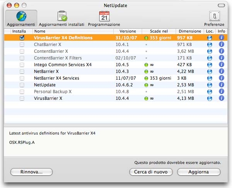Select the ContentBarrier X Filters row name
232x188 pixels.
[58, 58]
